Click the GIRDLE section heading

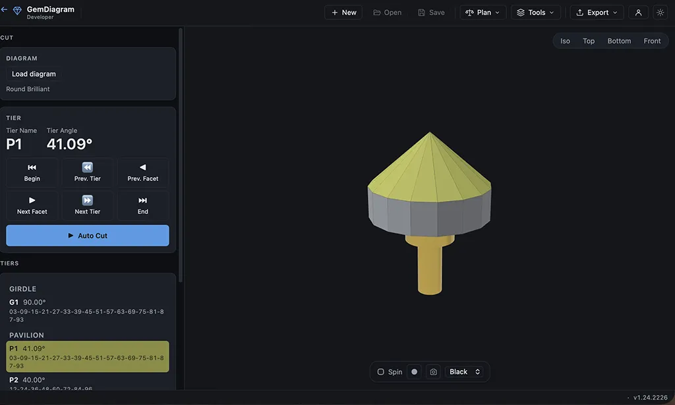click(x=23, y=289)
